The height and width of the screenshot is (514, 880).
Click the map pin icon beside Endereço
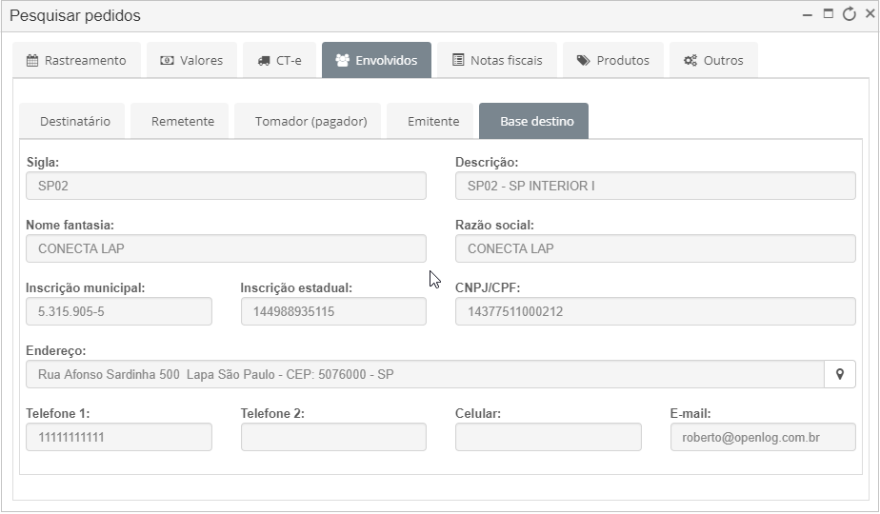[840, 374]
